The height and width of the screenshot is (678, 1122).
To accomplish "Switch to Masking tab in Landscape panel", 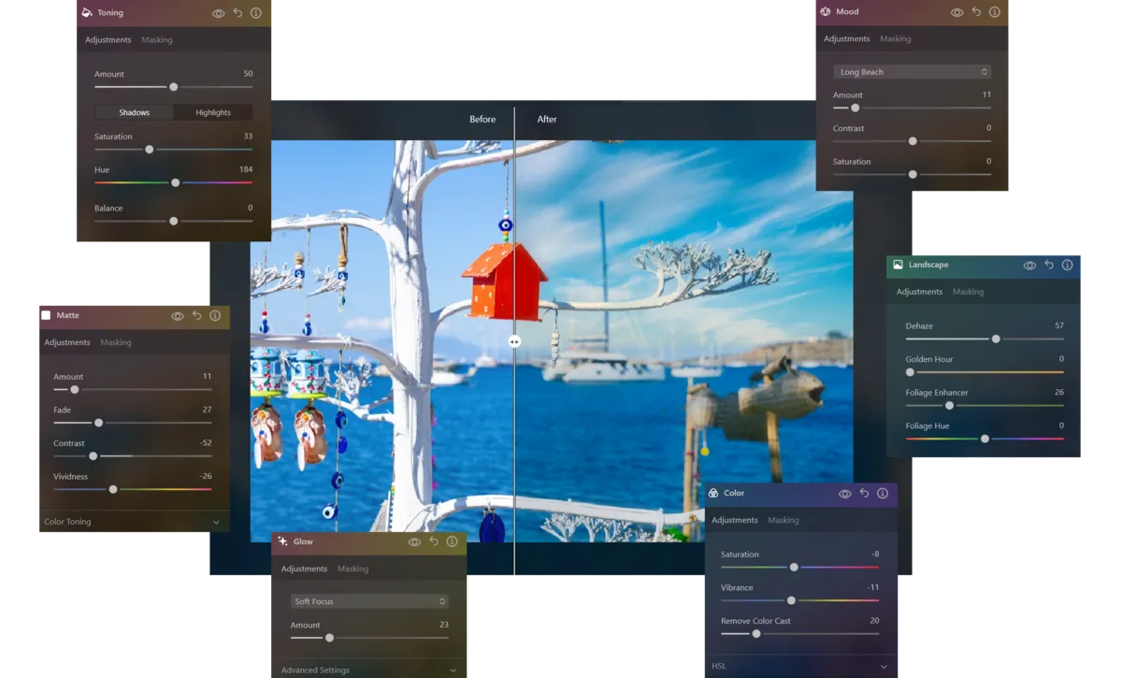I will tap(968, 291).
